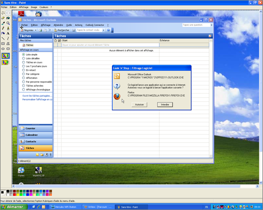Select the Pencil tool in Paint
This screenshot has height=210, width=263.
coord(3,28)
